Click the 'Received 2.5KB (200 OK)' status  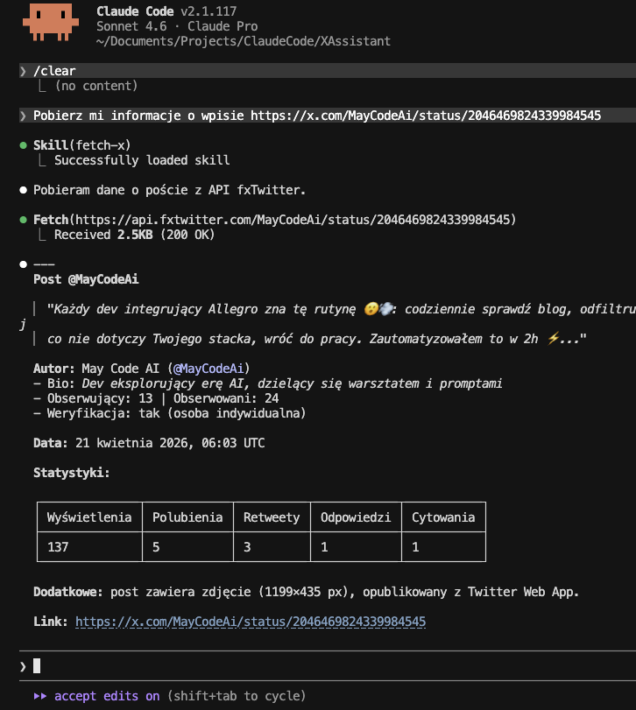click(135, 235)
